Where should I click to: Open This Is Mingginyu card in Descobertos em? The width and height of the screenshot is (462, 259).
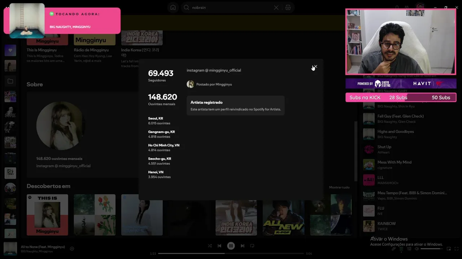tap(47, 215)
